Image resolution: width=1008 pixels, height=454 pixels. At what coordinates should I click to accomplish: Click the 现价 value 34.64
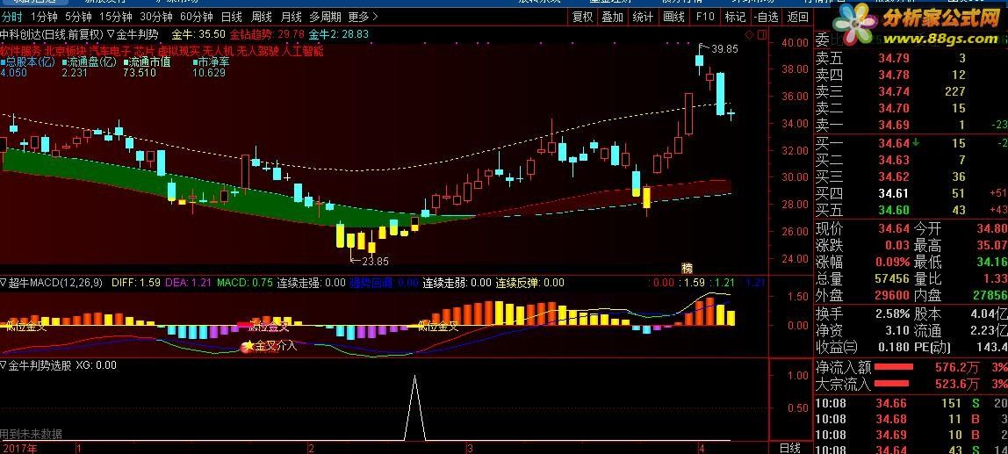tap(894, 228)
